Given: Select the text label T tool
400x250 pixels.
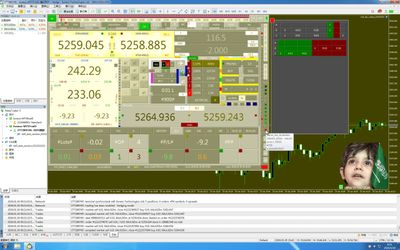Looking at the screenshot, I should pos(198,12).
